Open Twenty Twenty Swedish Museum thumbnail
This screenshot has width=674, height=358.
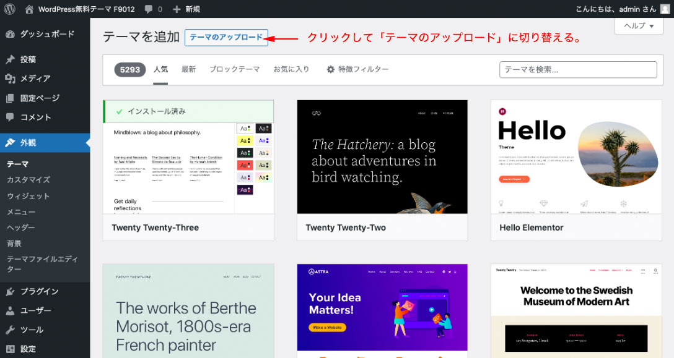(576, 311)
